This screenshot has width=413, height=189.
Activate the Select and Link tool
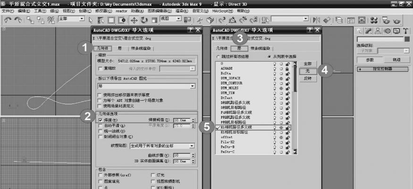click(30, 20)
